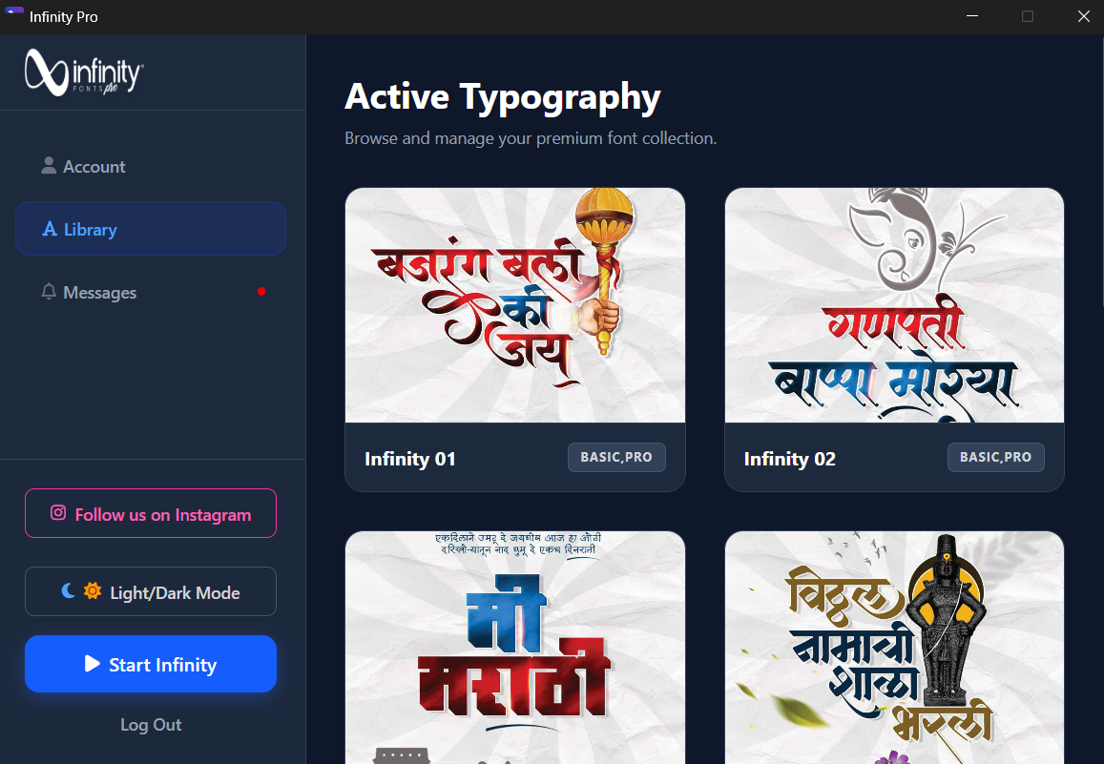Click the red notification dot on Messages
The height and width of the screenshot is (764, 1104).
pos(261,291)
